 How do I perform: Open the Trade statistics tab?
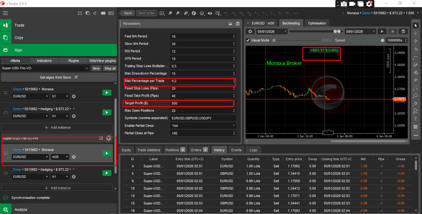149,150
